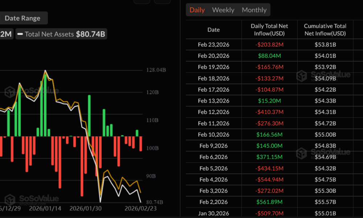
Task: Click the 2026/02/23 axis date label
Action: tap(141, 209)
